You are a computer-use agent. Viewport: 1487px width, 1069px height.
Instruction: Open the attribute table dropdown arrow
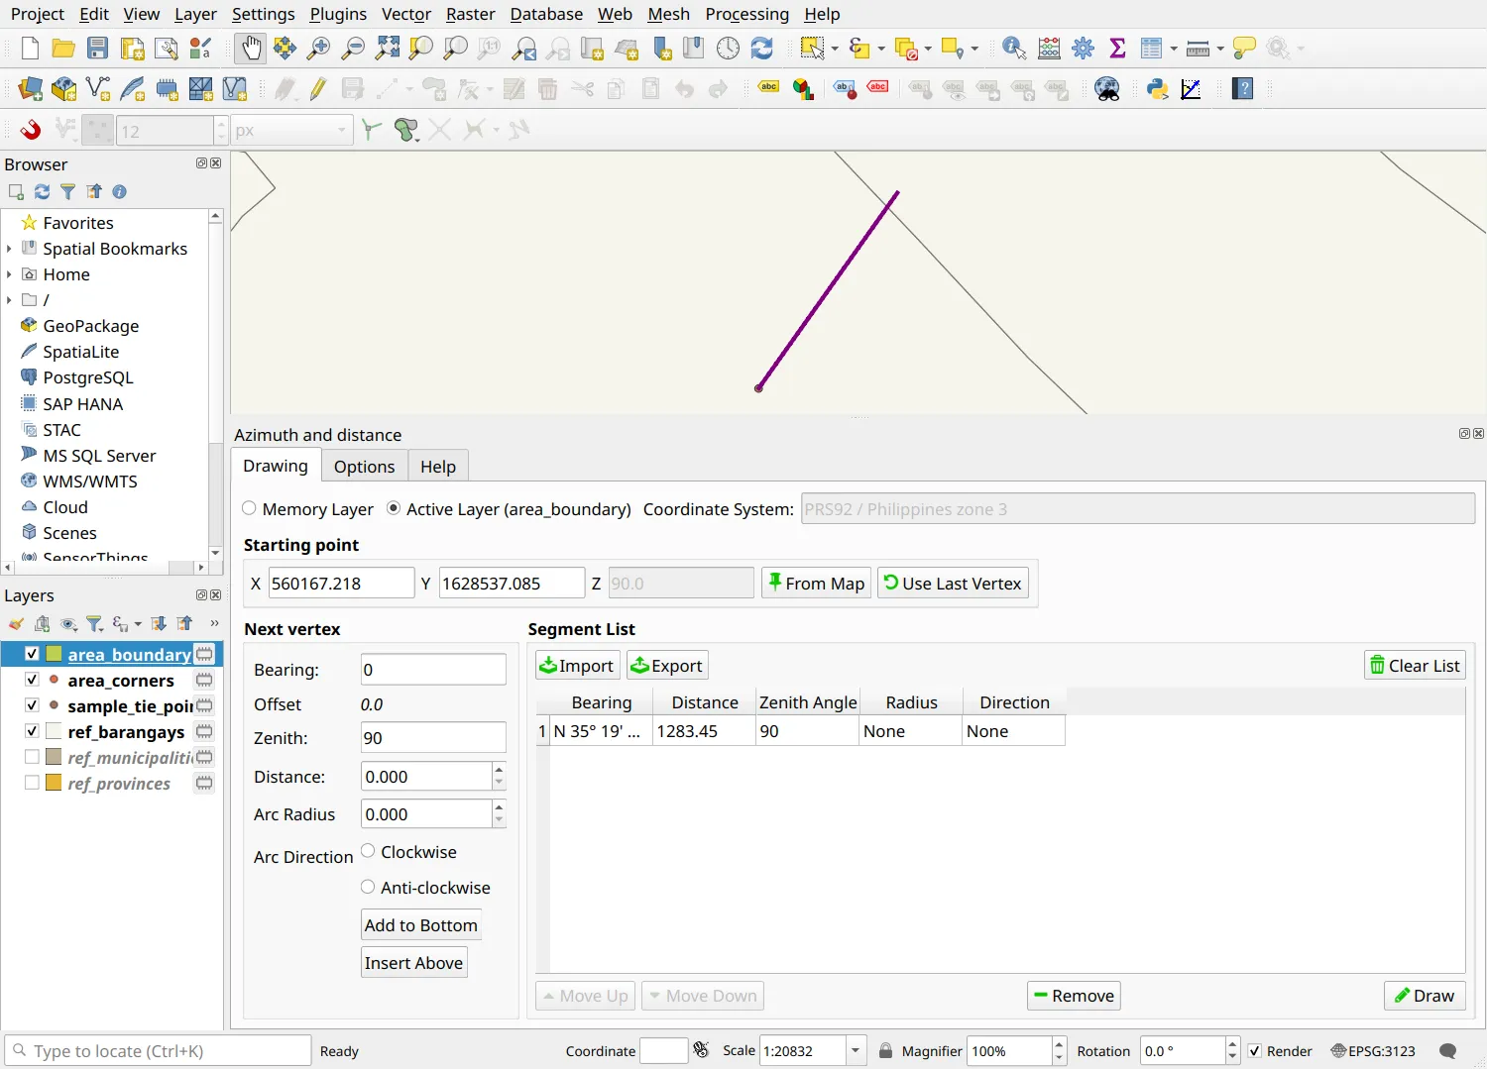pos(1174,48)
